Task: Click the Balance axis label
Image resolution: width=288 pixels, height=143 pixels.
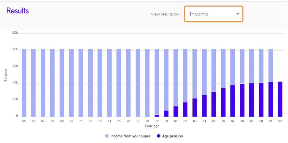Action: click(x=6, y=75)
